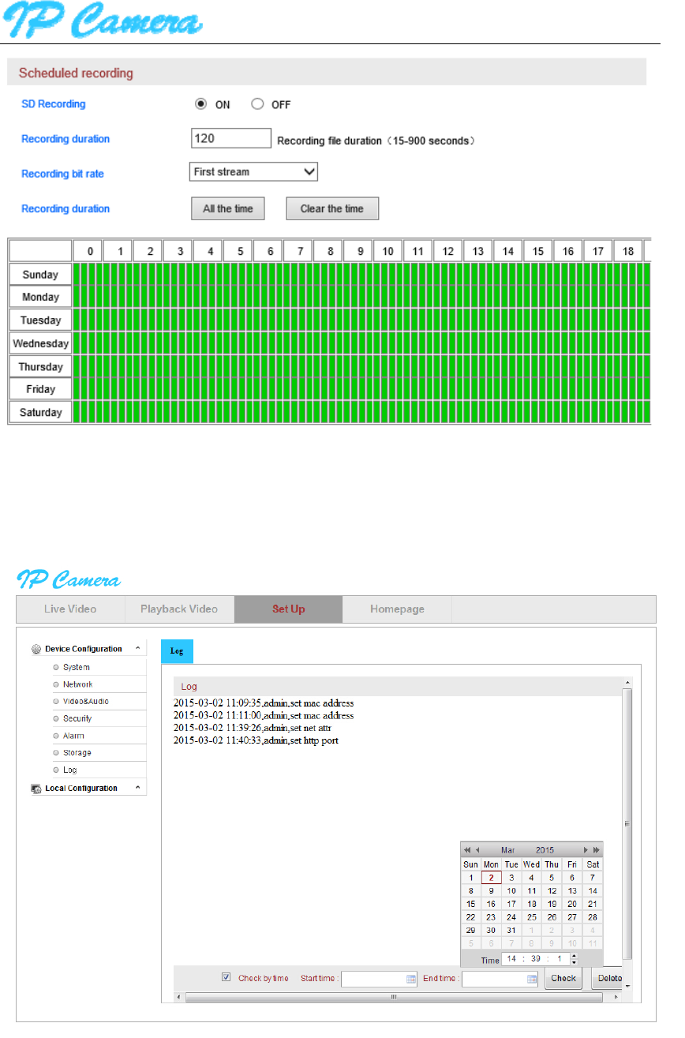The width and height of the screenshot is (685, 1038).
Task: Select hour 18 column header in schedule
Action: [628, 251]
